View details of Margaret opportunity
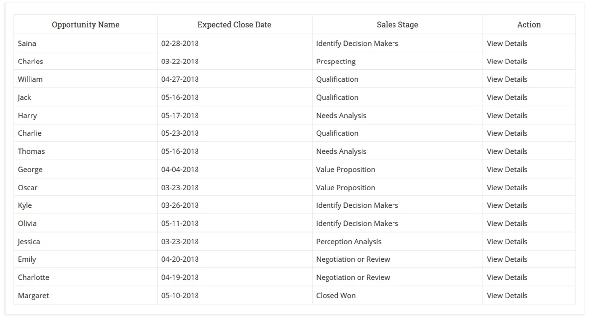 507,296
